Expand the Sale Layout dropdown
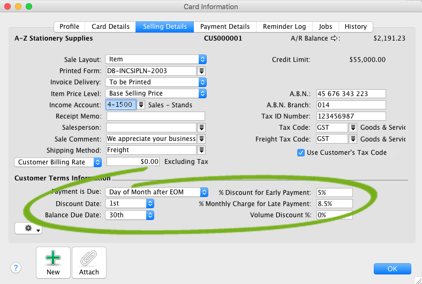422x284 pixels. coord(202,59)
